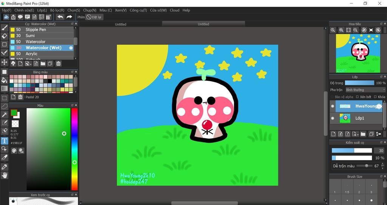387x205 pixels.
Task: Toggle the Bảo vệ alpha checkbox
Action: [332, 97]
